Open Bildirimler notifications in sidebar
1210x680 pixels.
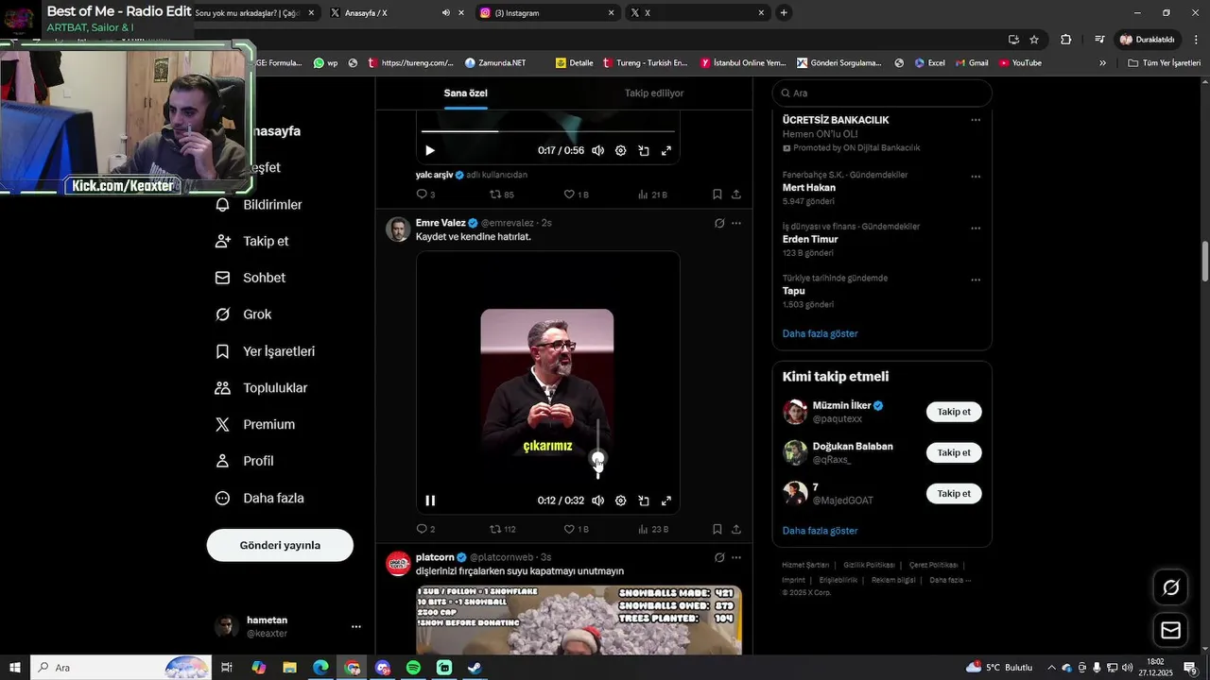(x=259, y=205)
